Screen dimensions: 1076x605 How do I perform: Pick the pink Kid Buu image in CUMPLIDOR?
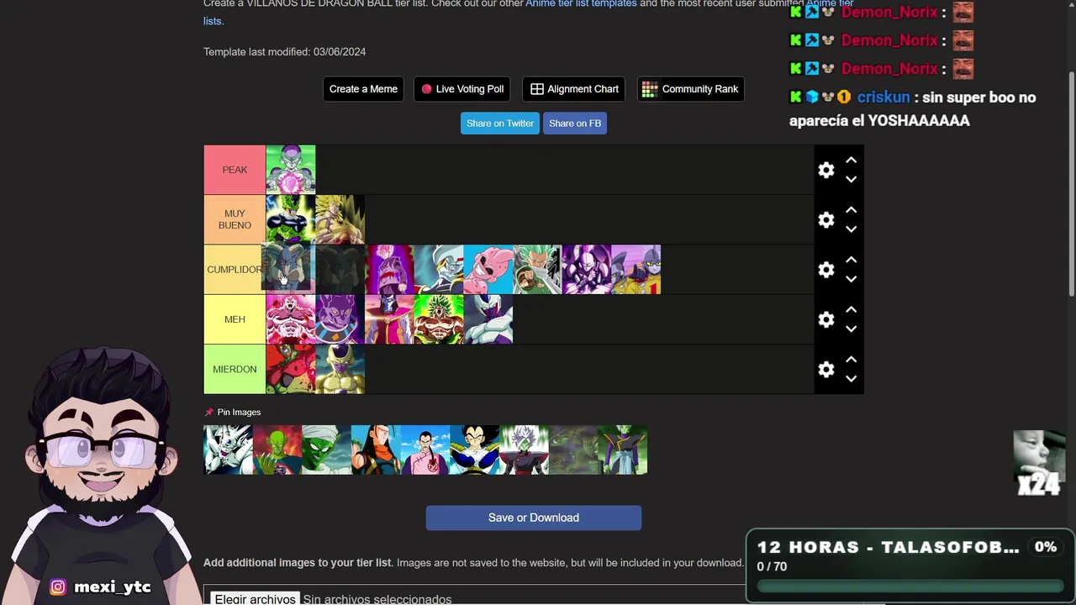(x=488, y=270)
